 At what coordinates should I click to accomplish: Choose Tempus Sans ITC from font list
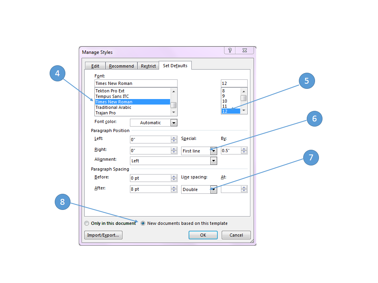(112, 96)
